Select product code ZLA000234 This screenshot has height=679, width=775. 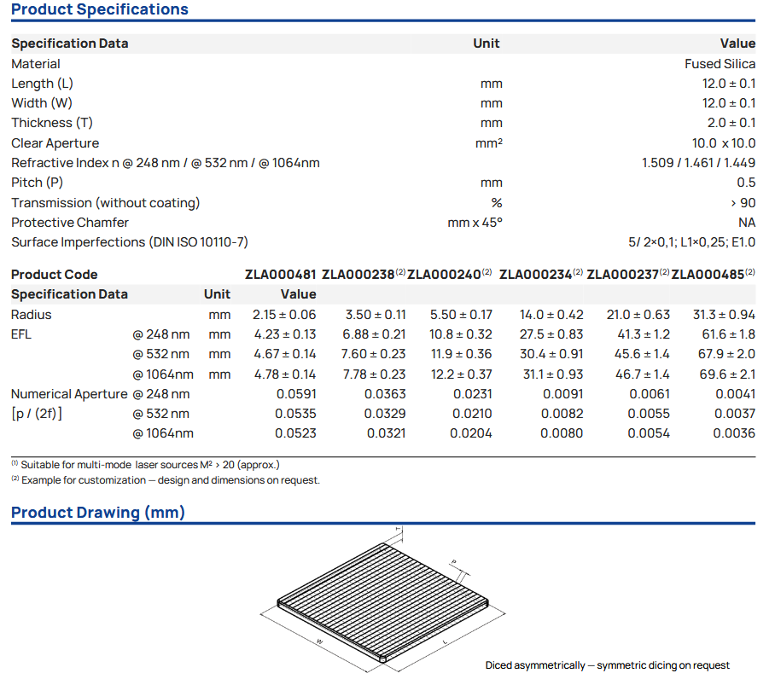tap(535, 275)
